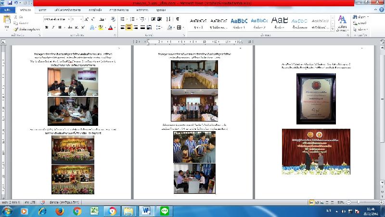Open the blue File tab
This screenshot has width=385, height=217.
(7, 10)
